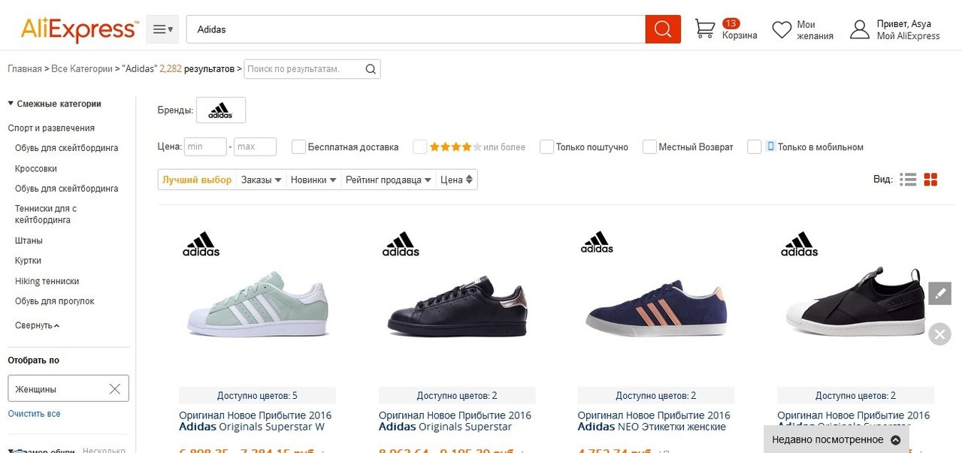Image resolution: width=962 pixels, height=453 pixels.
Task: Click Доступно цветов: 5 under mint sneaker
Action: 257,396
